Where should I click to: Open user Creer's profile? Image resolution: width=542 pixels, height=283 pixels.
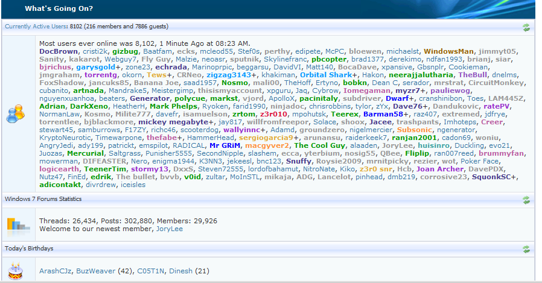[492, 122]
